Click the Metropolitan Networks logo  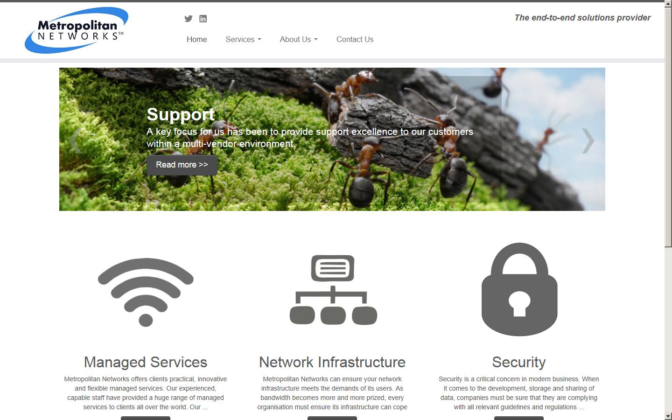tap(77, 30)
